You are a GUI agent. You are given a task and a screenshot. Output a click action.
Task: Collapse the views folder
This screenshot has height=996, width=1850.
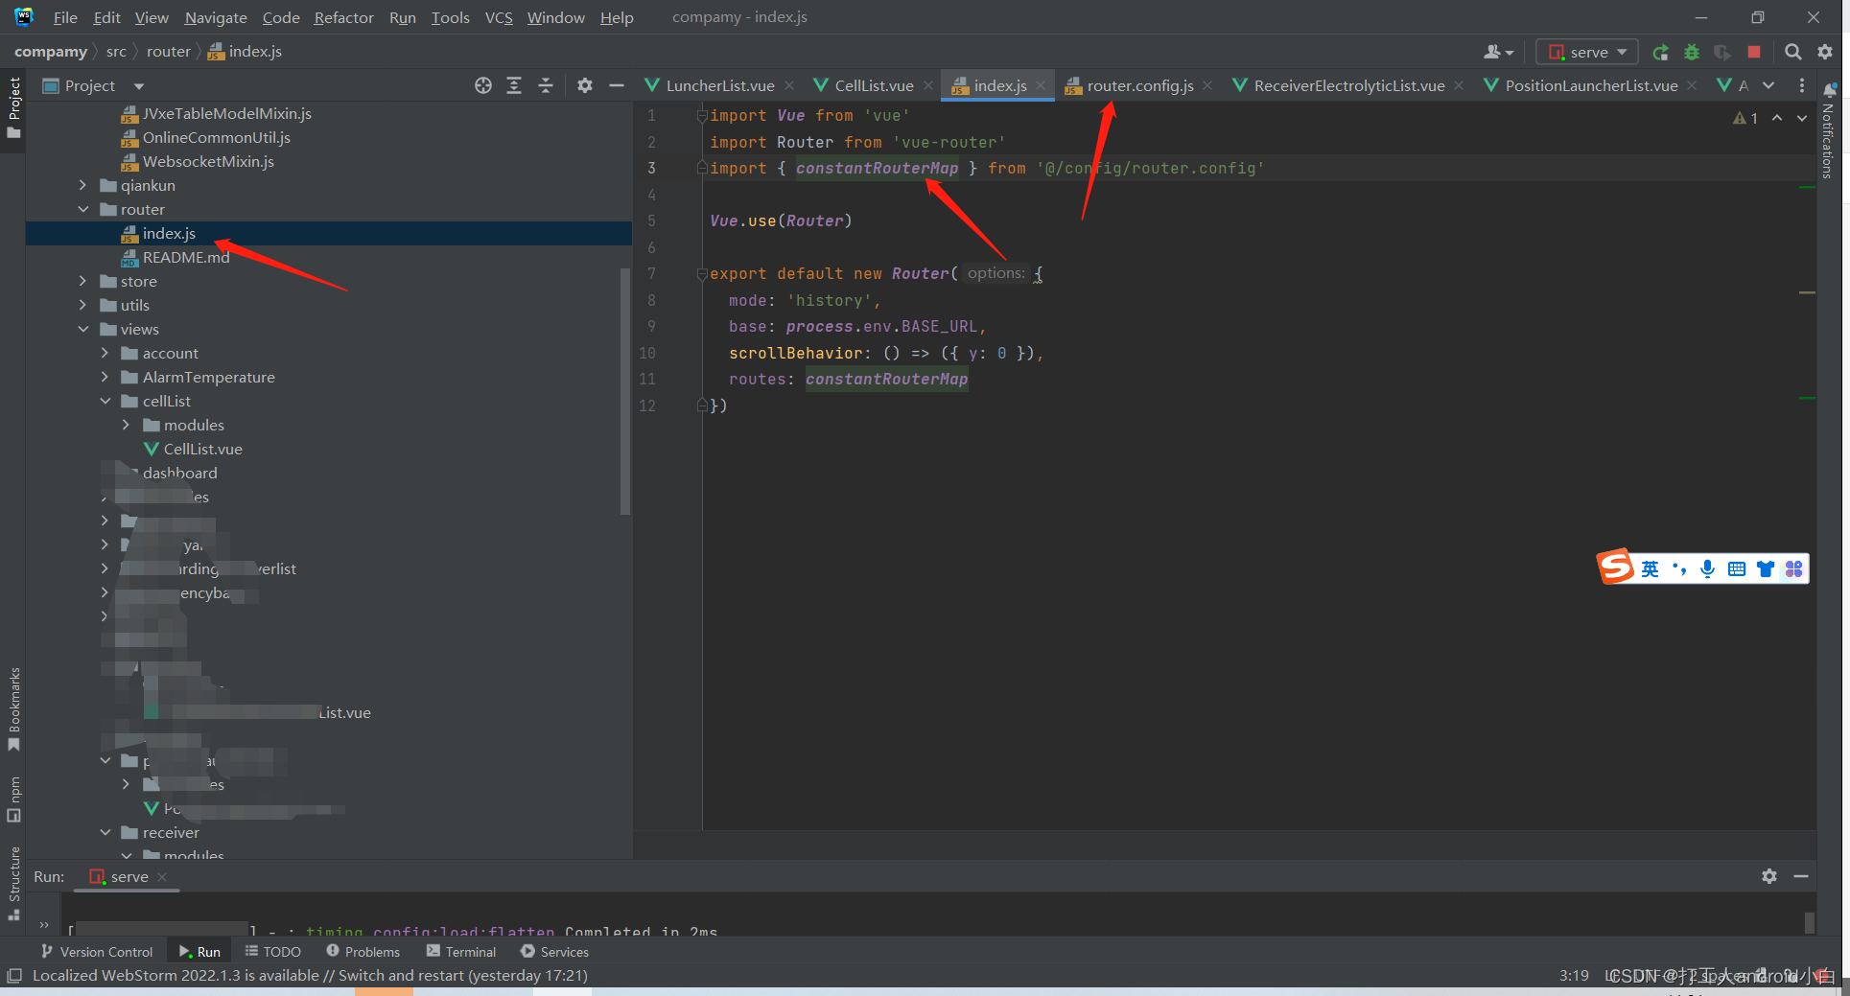(x=82, y=329)
